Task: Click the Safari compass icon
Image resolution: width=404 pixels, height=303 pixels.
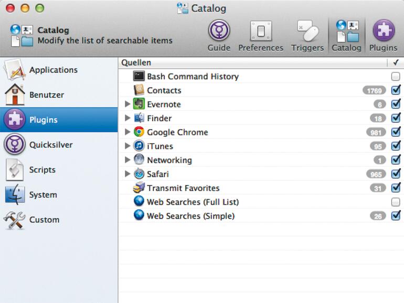Action: 139,174
